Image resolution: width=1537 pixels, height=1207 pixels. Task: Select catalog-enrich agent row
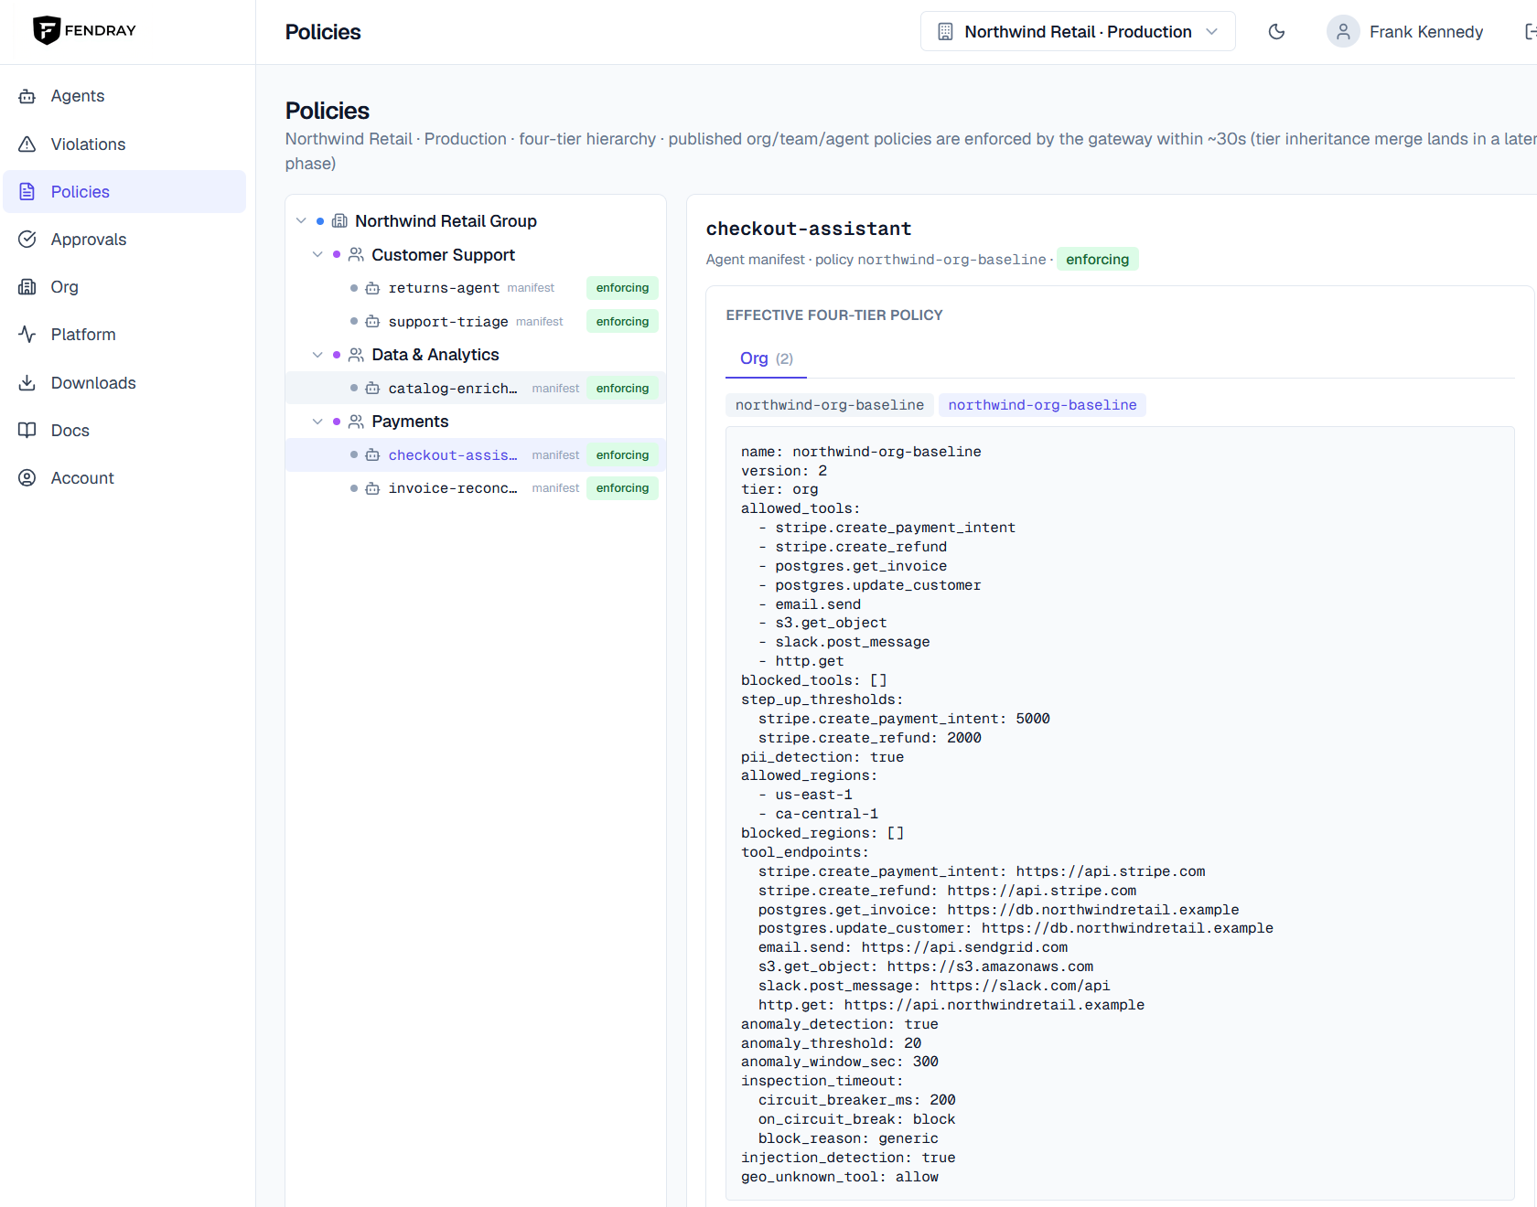(x=476, y=388)
